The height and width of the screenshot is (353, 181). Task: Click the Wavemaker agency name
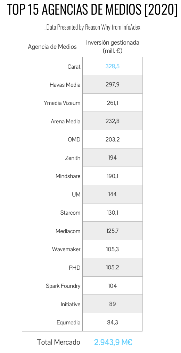pyautogui.click(x=66, y=250)
